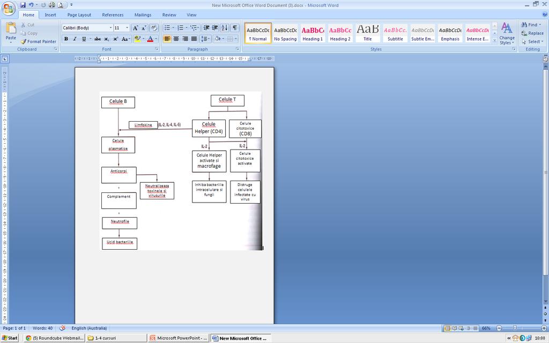549x343 pixels.
Task: Apply the No Spacing style
Action: click(285, 33)
